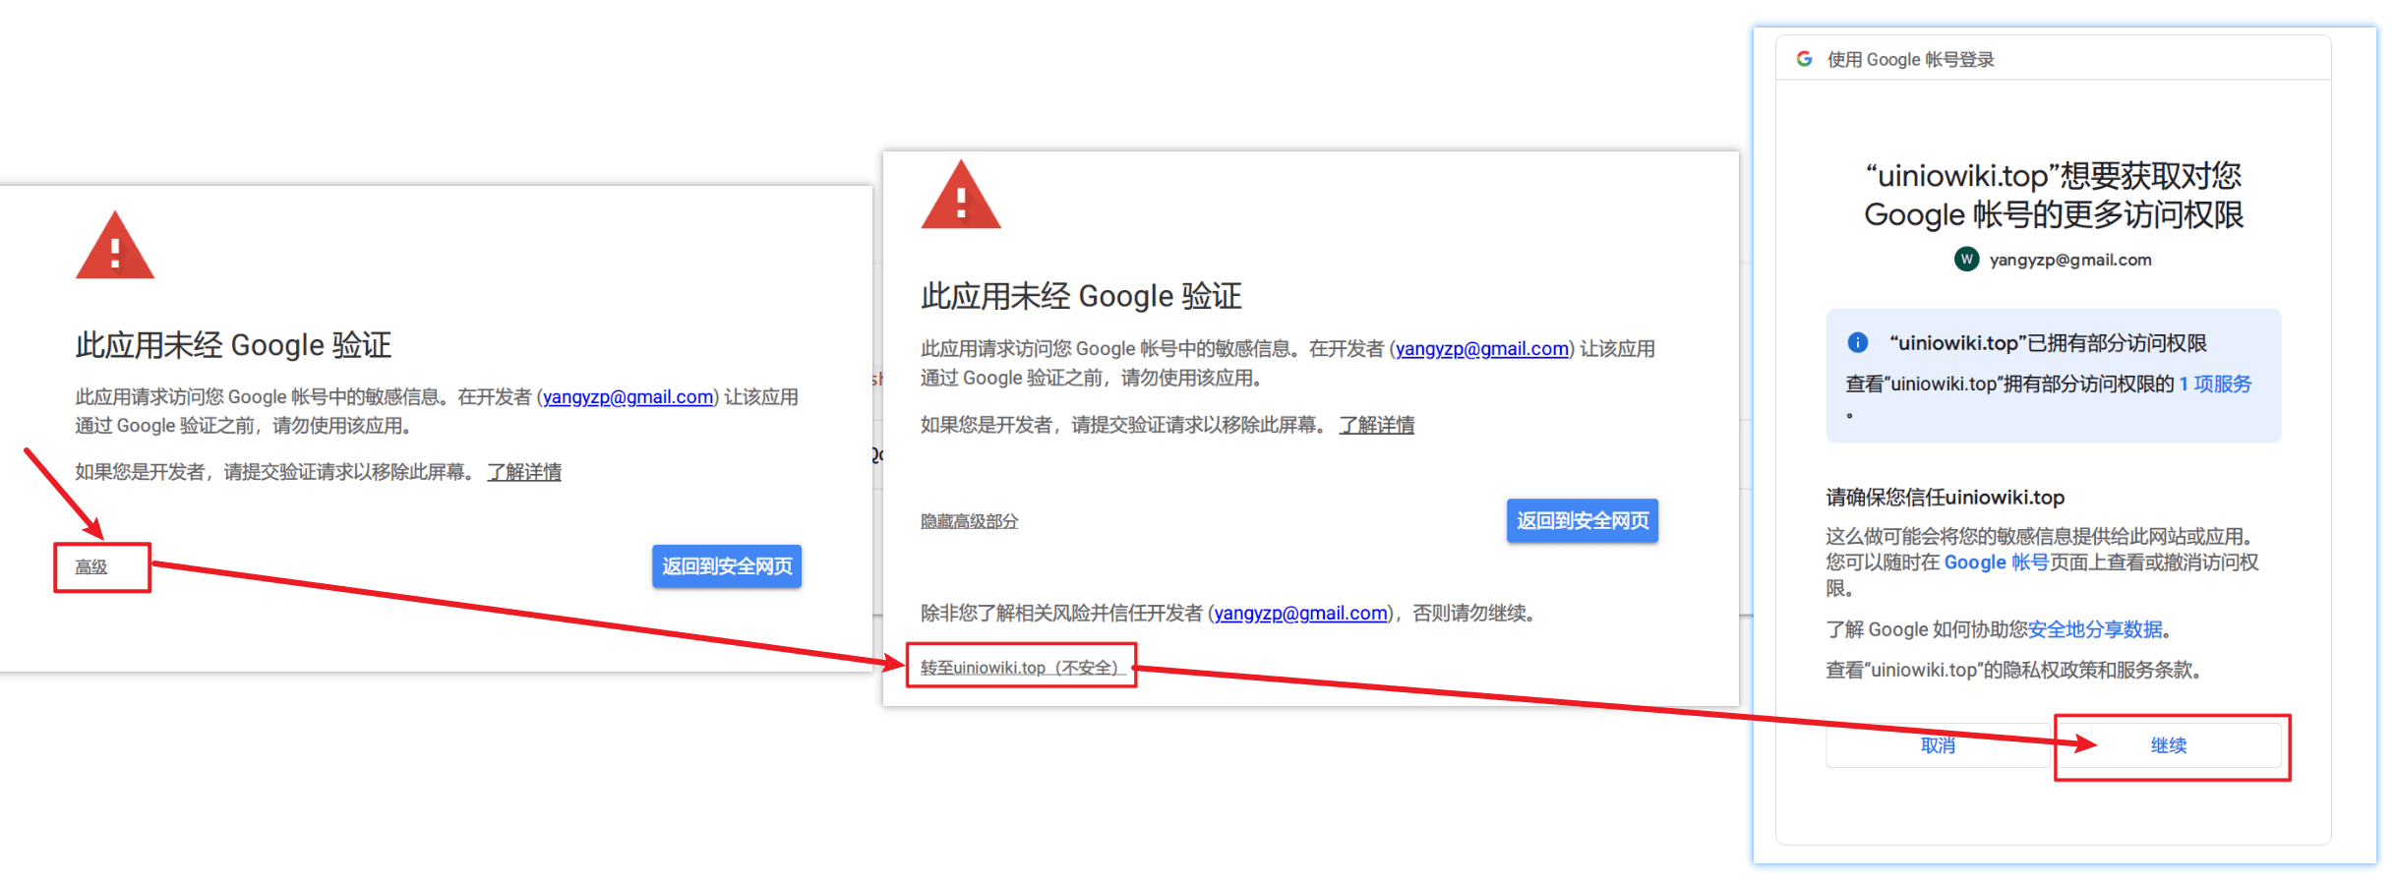2395x887 pixels.
Task: Open Google 帐号 page link
Action: 1997,562
